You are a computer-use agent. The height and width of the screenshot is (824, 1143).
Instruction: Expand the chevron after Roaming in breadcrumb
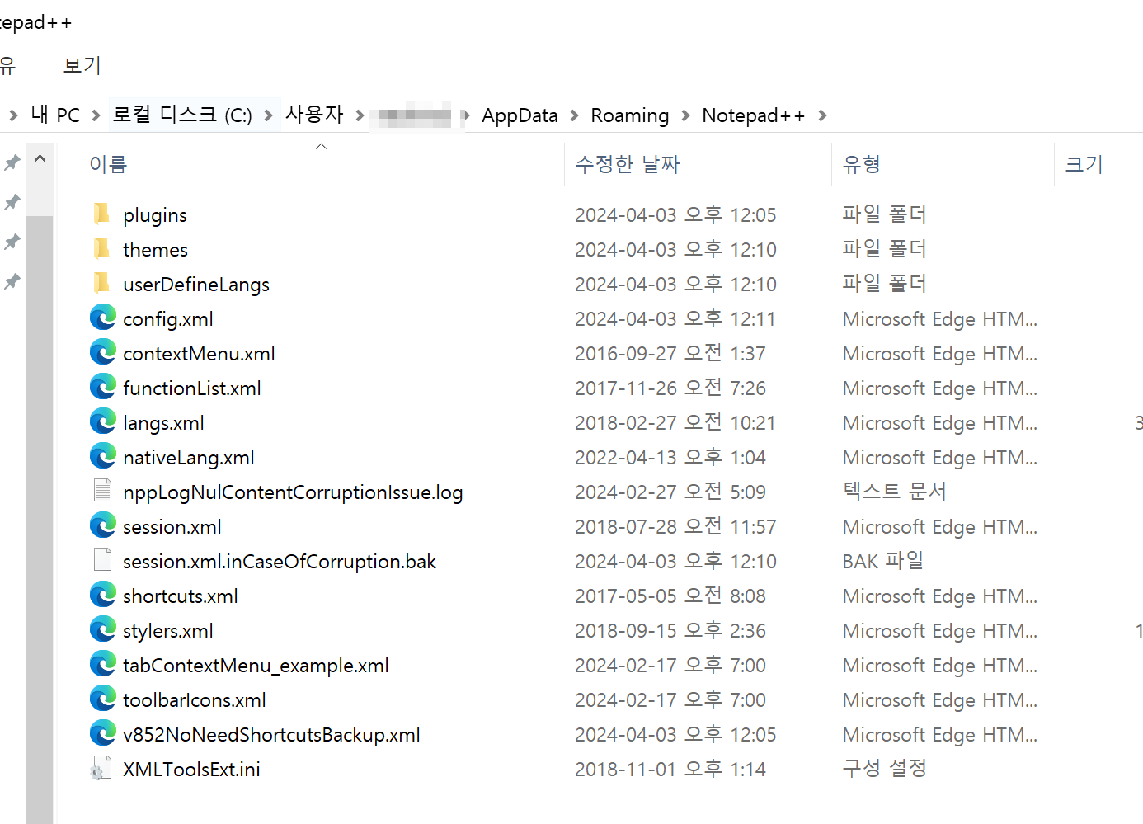pos(685,115)
